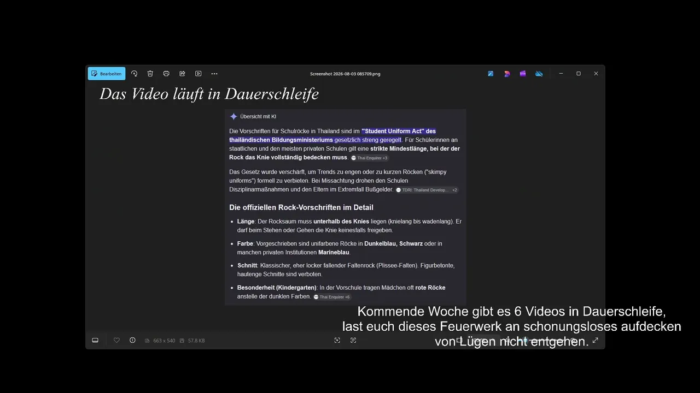Open the blue Designer app icon in Photos toolbar
The image size is (700, 393).
[x=491, y=74]
